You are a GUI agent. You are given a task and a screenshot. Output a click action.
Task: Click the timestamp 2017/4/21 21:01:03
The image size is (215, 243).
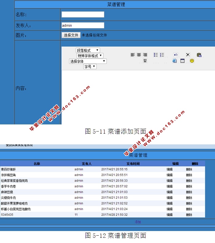[114, 192]
